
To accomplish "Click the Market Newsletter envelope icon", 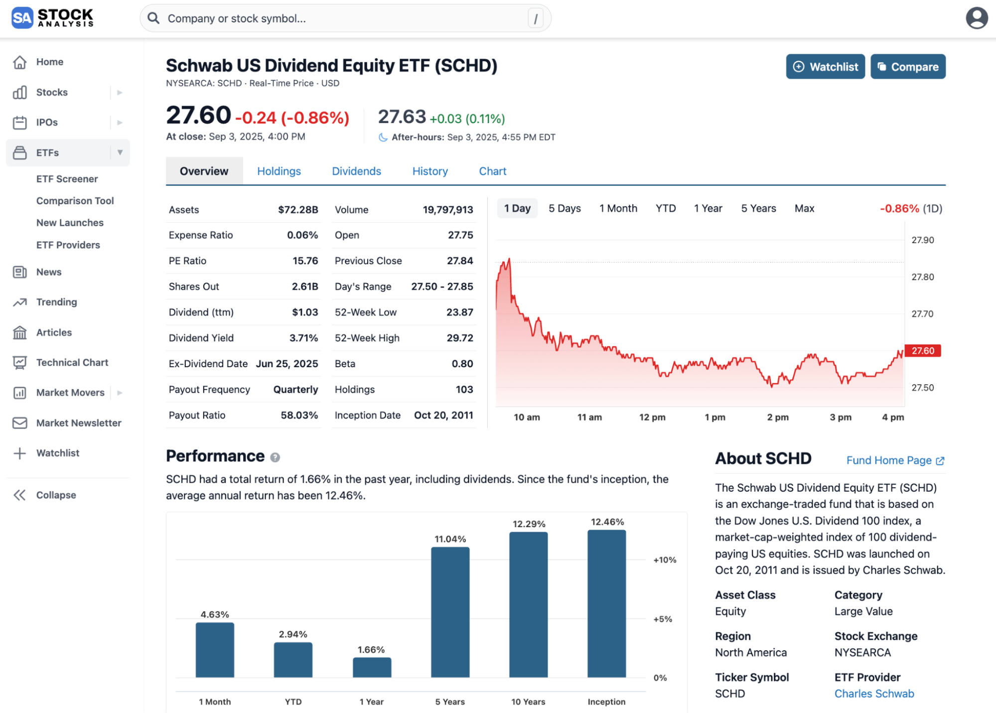I will click(19, 423).
